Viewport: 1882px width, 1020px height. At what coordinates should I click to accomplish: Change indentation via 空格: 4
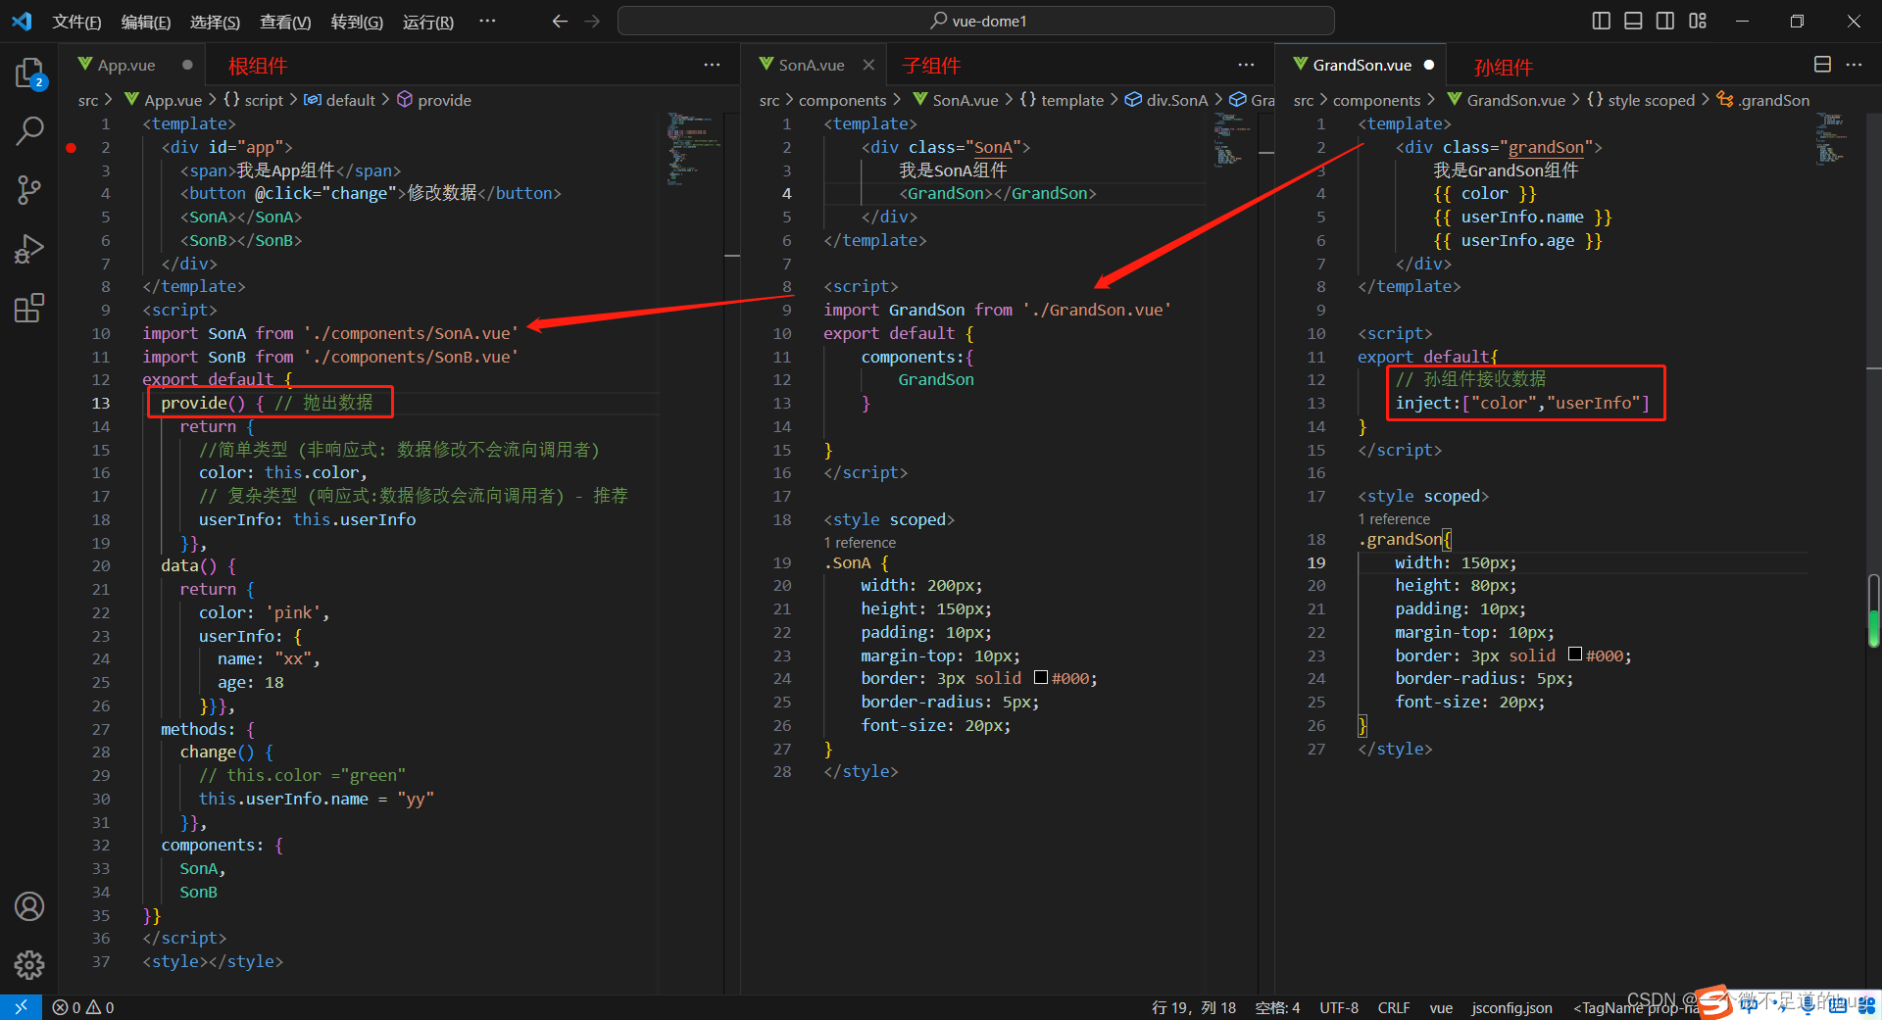tap(1277, 1007)
